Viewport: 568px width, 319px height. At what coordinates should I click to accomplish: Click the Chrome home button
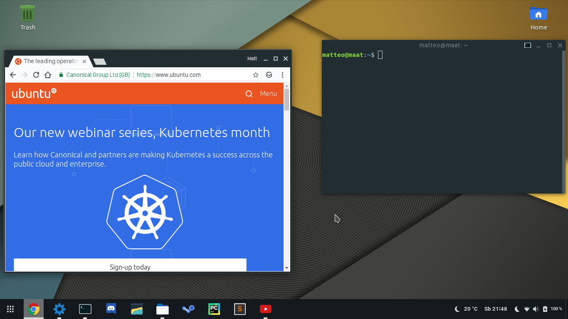coord(48,75)
